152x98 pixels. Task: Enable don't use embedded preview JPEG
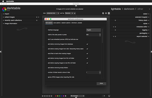[87, 39]
